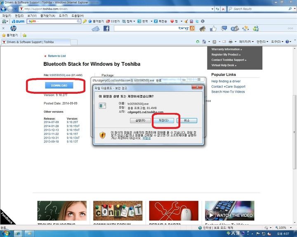Click the blue DOWNLOAD button

(59, 86)
